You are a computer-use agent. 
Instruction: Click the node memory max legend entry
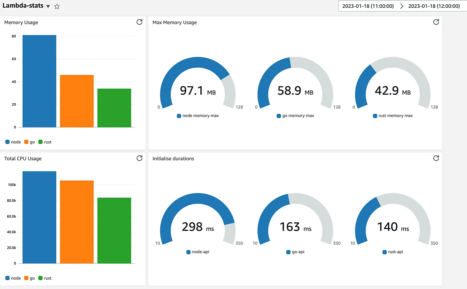click(x=198, y=116)
